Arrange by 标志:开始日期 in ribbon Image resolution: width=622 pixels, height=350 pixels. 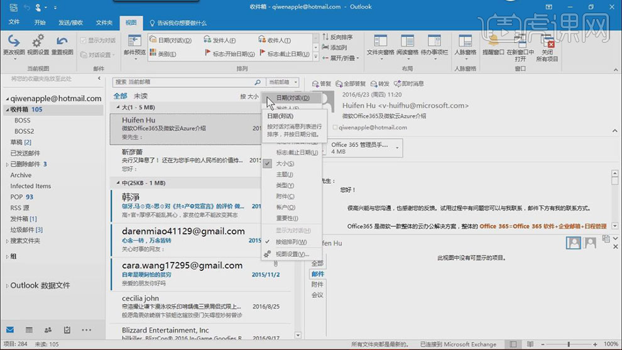pyautogui.click(x=230, y=53)
